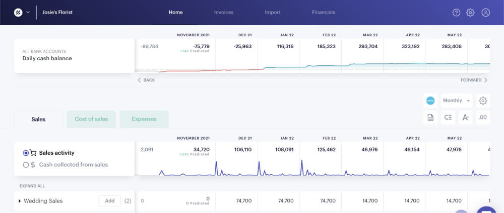
Task: Click sales activity value 34,720
Action: click(x=202, y=150)
